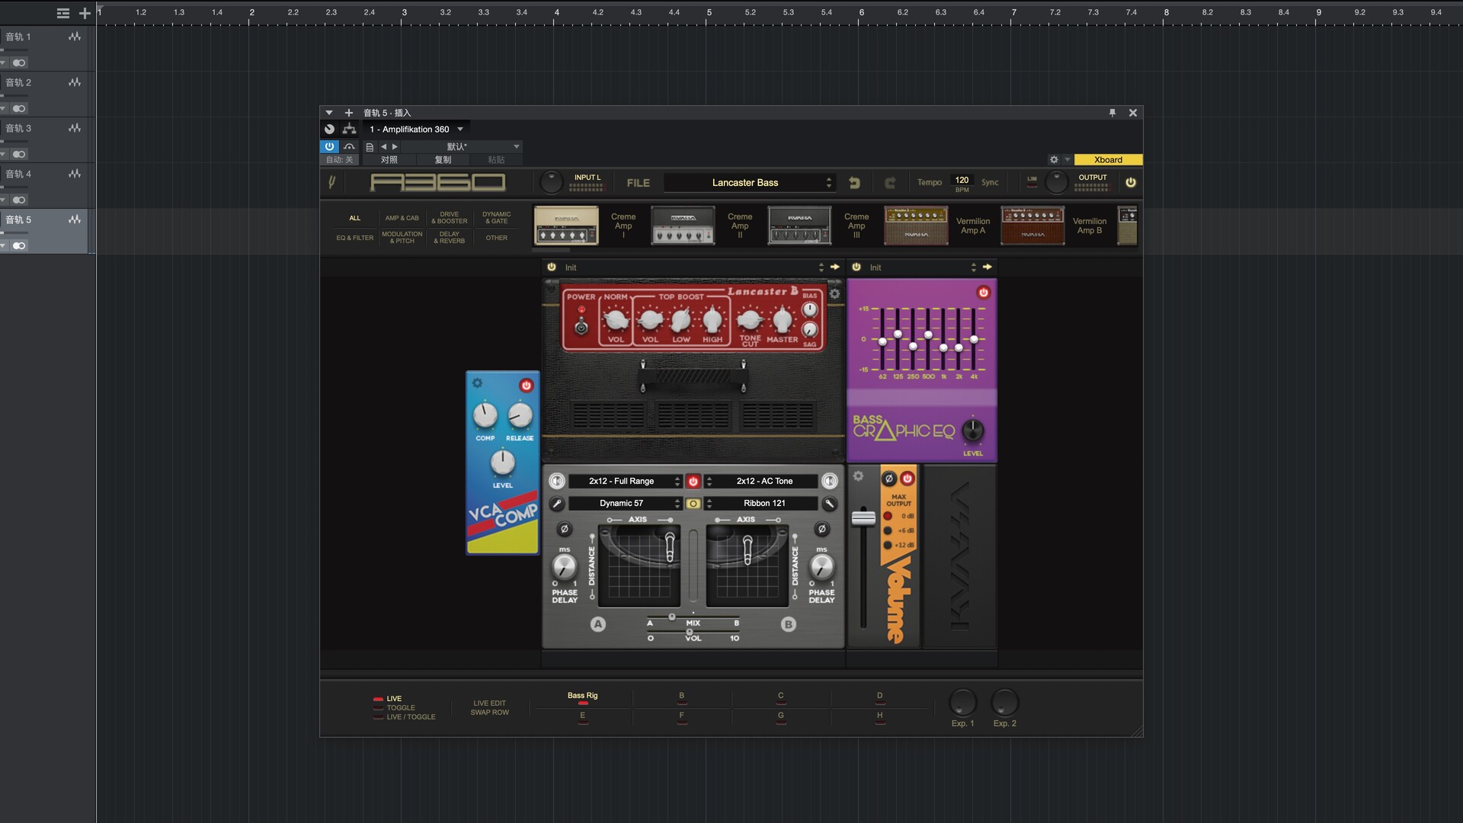Image resolution: width=1463 pixels, height=823 pixels.
Task: Add a new track with the plus icon
Action: point(85,13)
